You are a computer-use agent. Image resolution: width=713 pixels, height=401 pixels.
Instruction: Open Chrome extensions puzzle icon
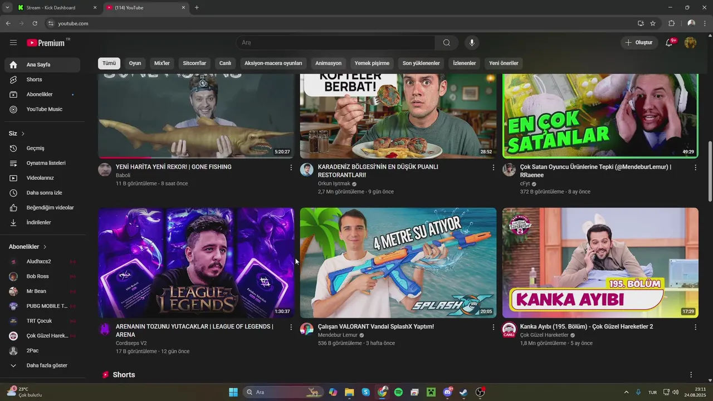(671, 23)
